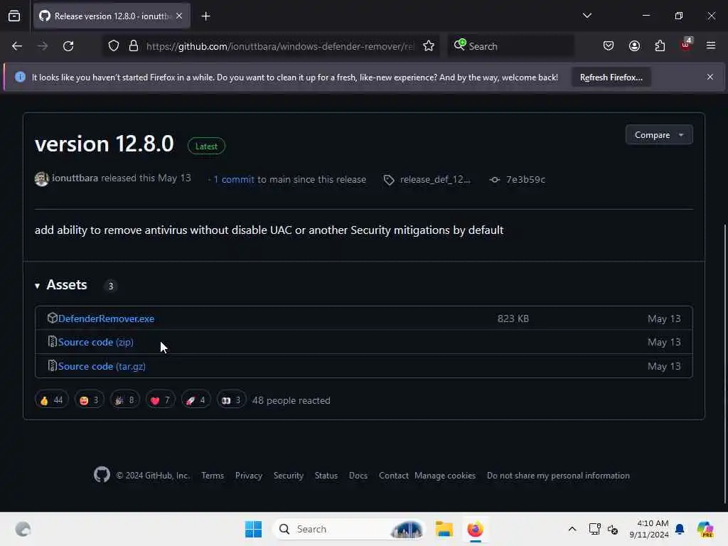Open Docs footer link
This screenshot has height=546, width=728.
coord(358,476)
